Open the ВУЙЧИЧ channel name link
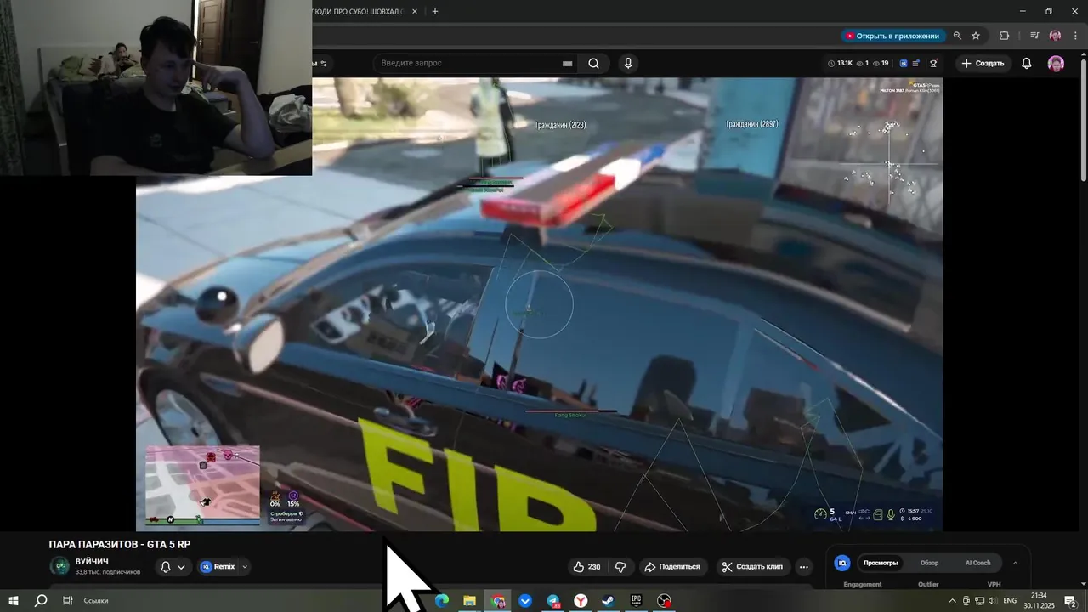The image size is (1088, 612). tap(92, 562)
